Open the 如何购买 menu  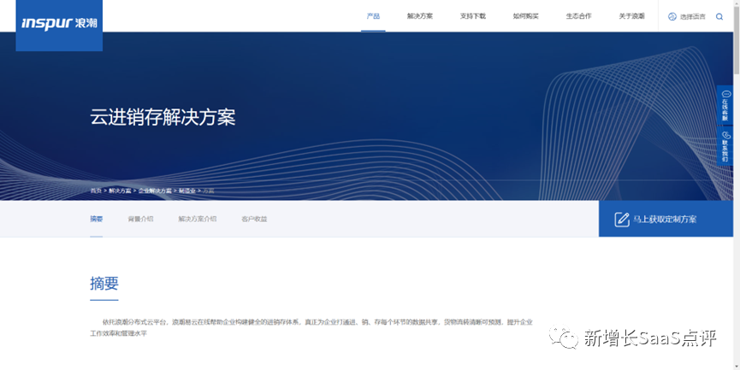[525, 16]
